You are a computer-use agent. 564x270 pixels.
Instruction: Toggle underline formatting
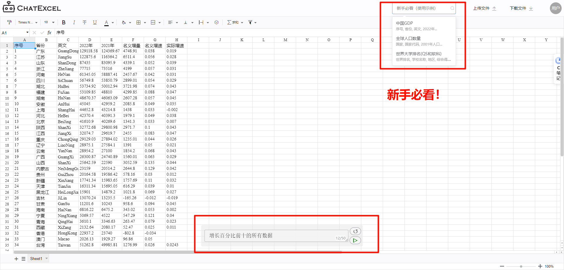point(95,22)
